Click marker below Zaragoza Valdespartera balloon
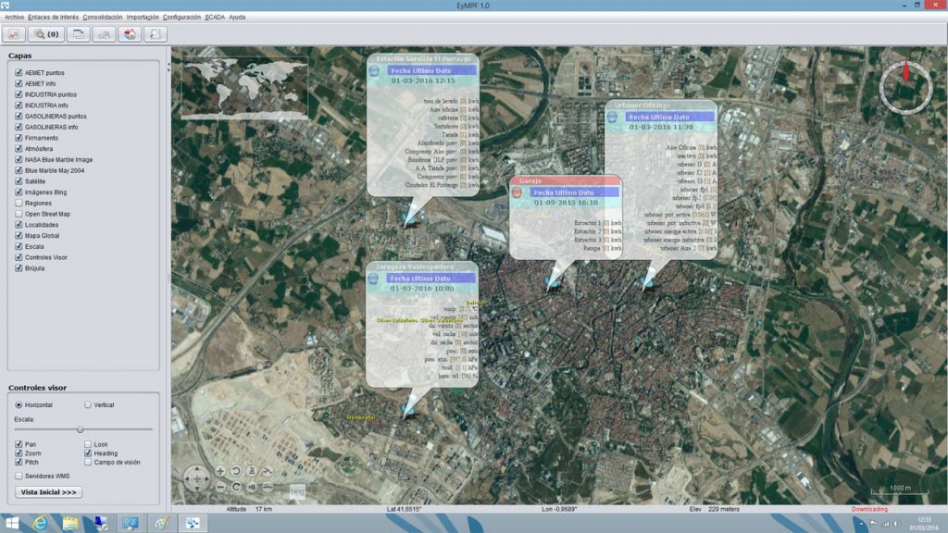The height and width of the screenshot is (533, 948). coord(408,411)
